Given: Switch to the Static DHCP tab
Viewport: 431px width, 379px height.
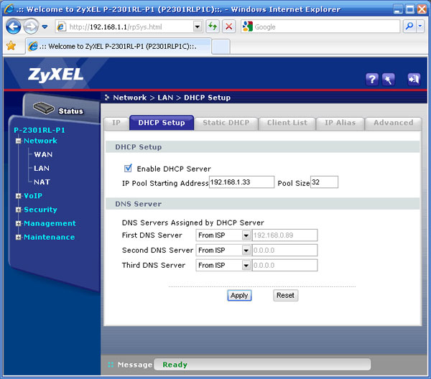Looking at the screenshot, I should point(226,123).
